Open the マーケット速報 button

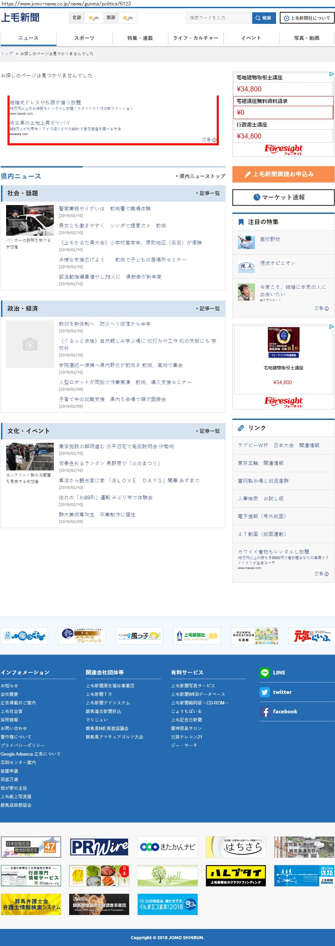[x=283, y=197]
